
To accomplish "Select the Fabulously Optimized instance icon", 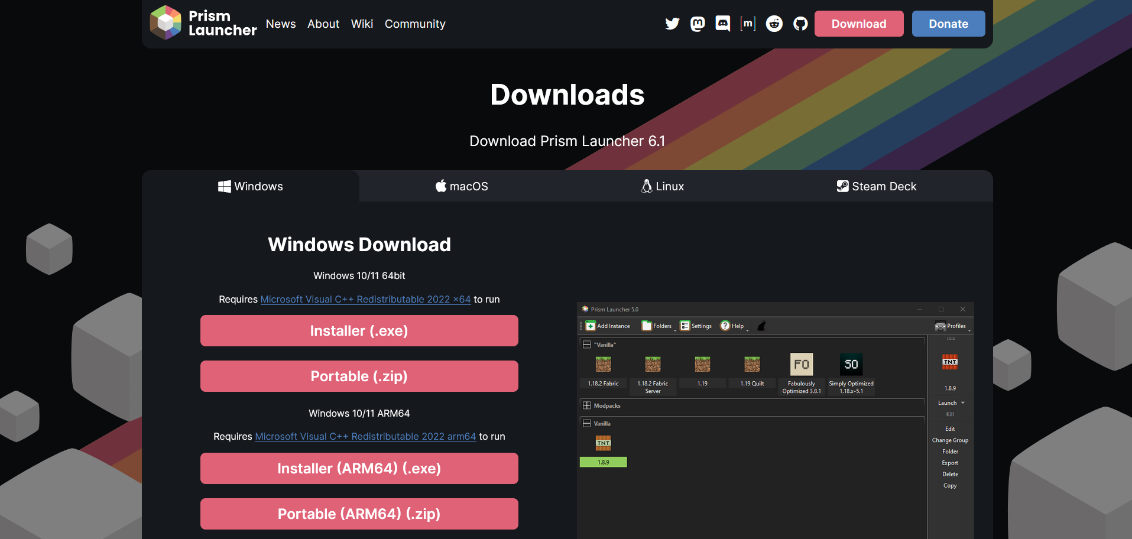I will (x=802, y=364).
